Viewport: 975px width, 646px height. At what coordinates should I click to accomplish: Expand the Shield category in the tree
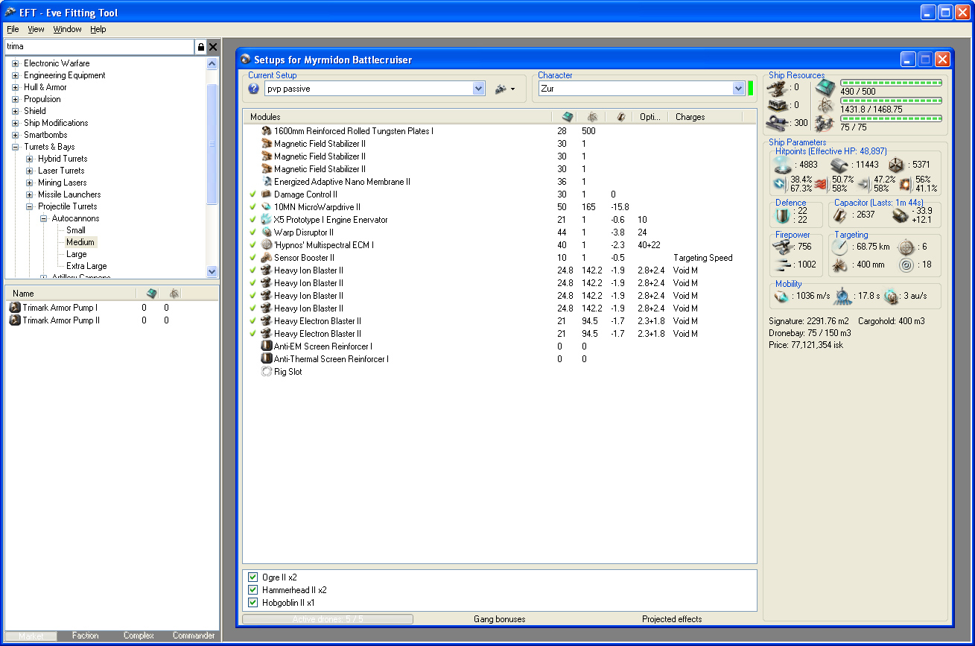click(x=15, y=111)
